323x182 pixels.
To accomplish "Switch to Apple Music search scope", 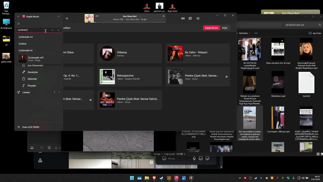I will coord(211,28).
